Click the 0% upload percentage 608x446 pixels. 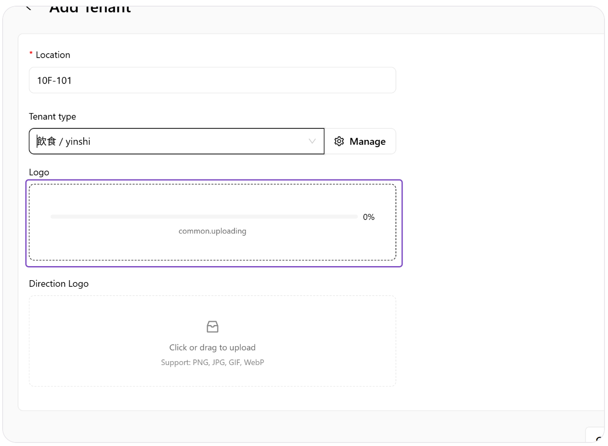(369, 217)
